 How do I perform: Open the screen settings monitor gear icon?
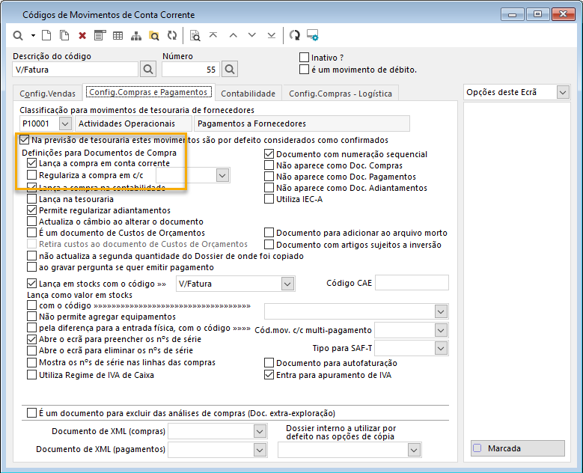312,35
